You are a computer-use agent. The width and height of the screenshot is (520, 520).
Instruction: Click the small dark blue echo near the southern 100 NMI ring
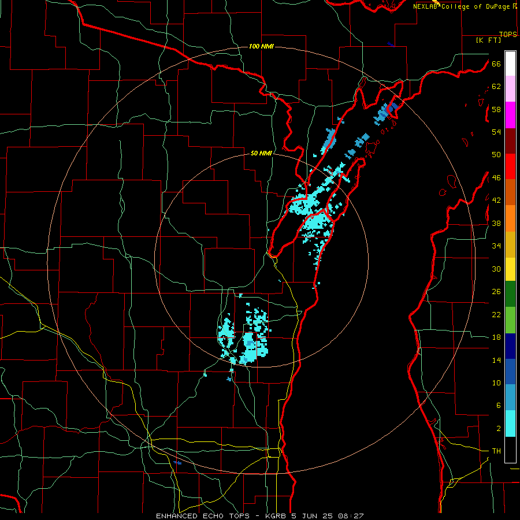pyautogui.click(x=177, y=463)
